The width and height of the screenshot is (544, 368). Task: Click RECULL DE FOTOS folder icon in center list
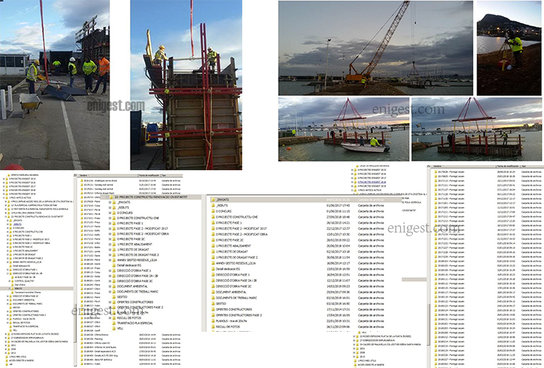(213, 326)
